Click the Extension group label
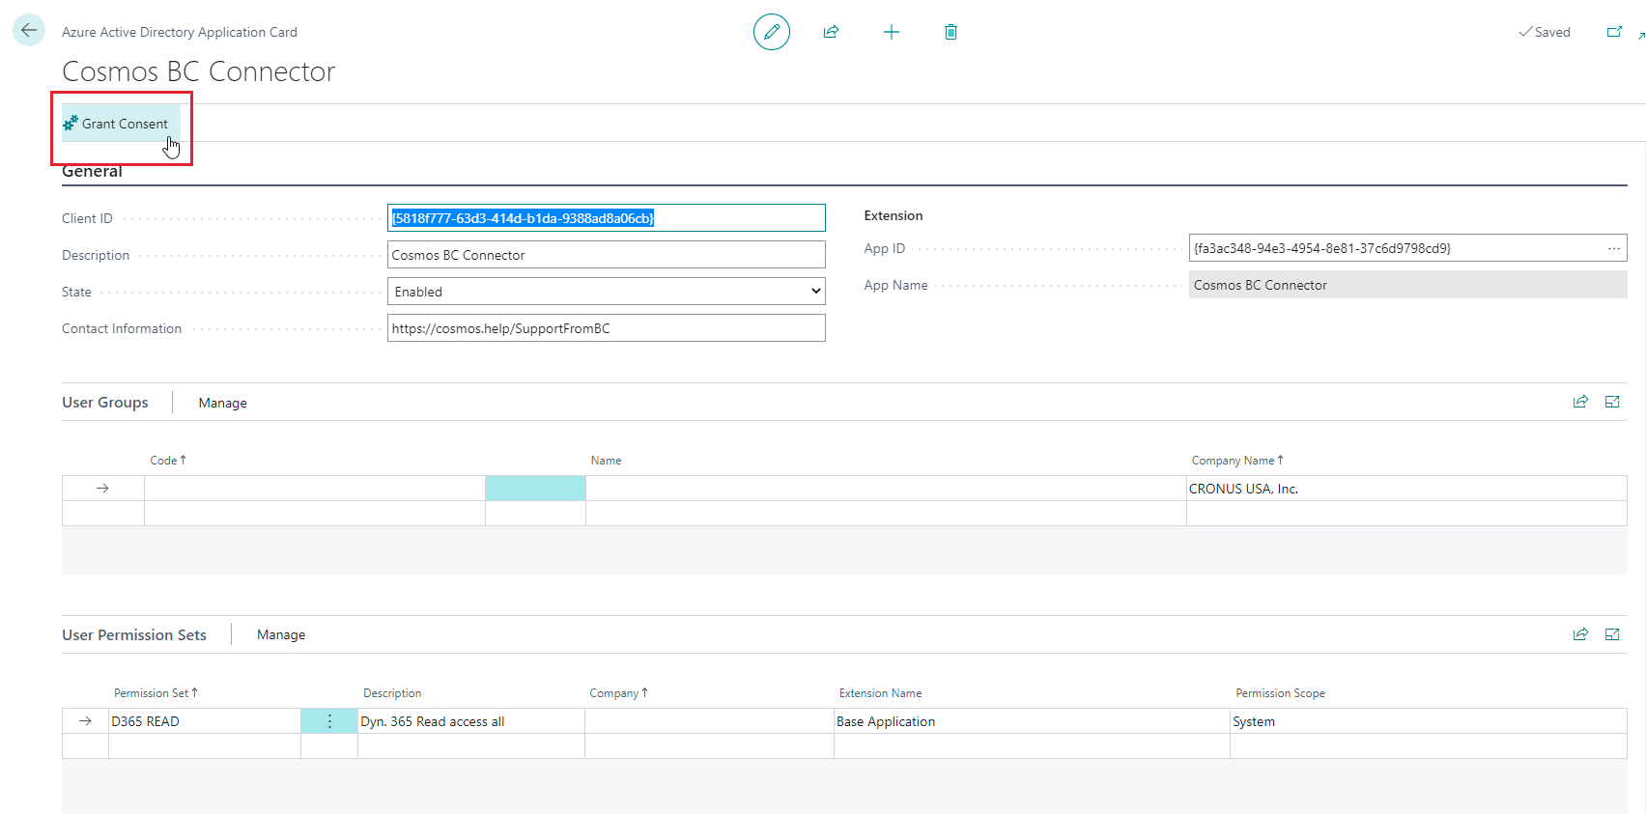Image resolution: width=1646 pixels, height=814 pixels. [894, 215]
